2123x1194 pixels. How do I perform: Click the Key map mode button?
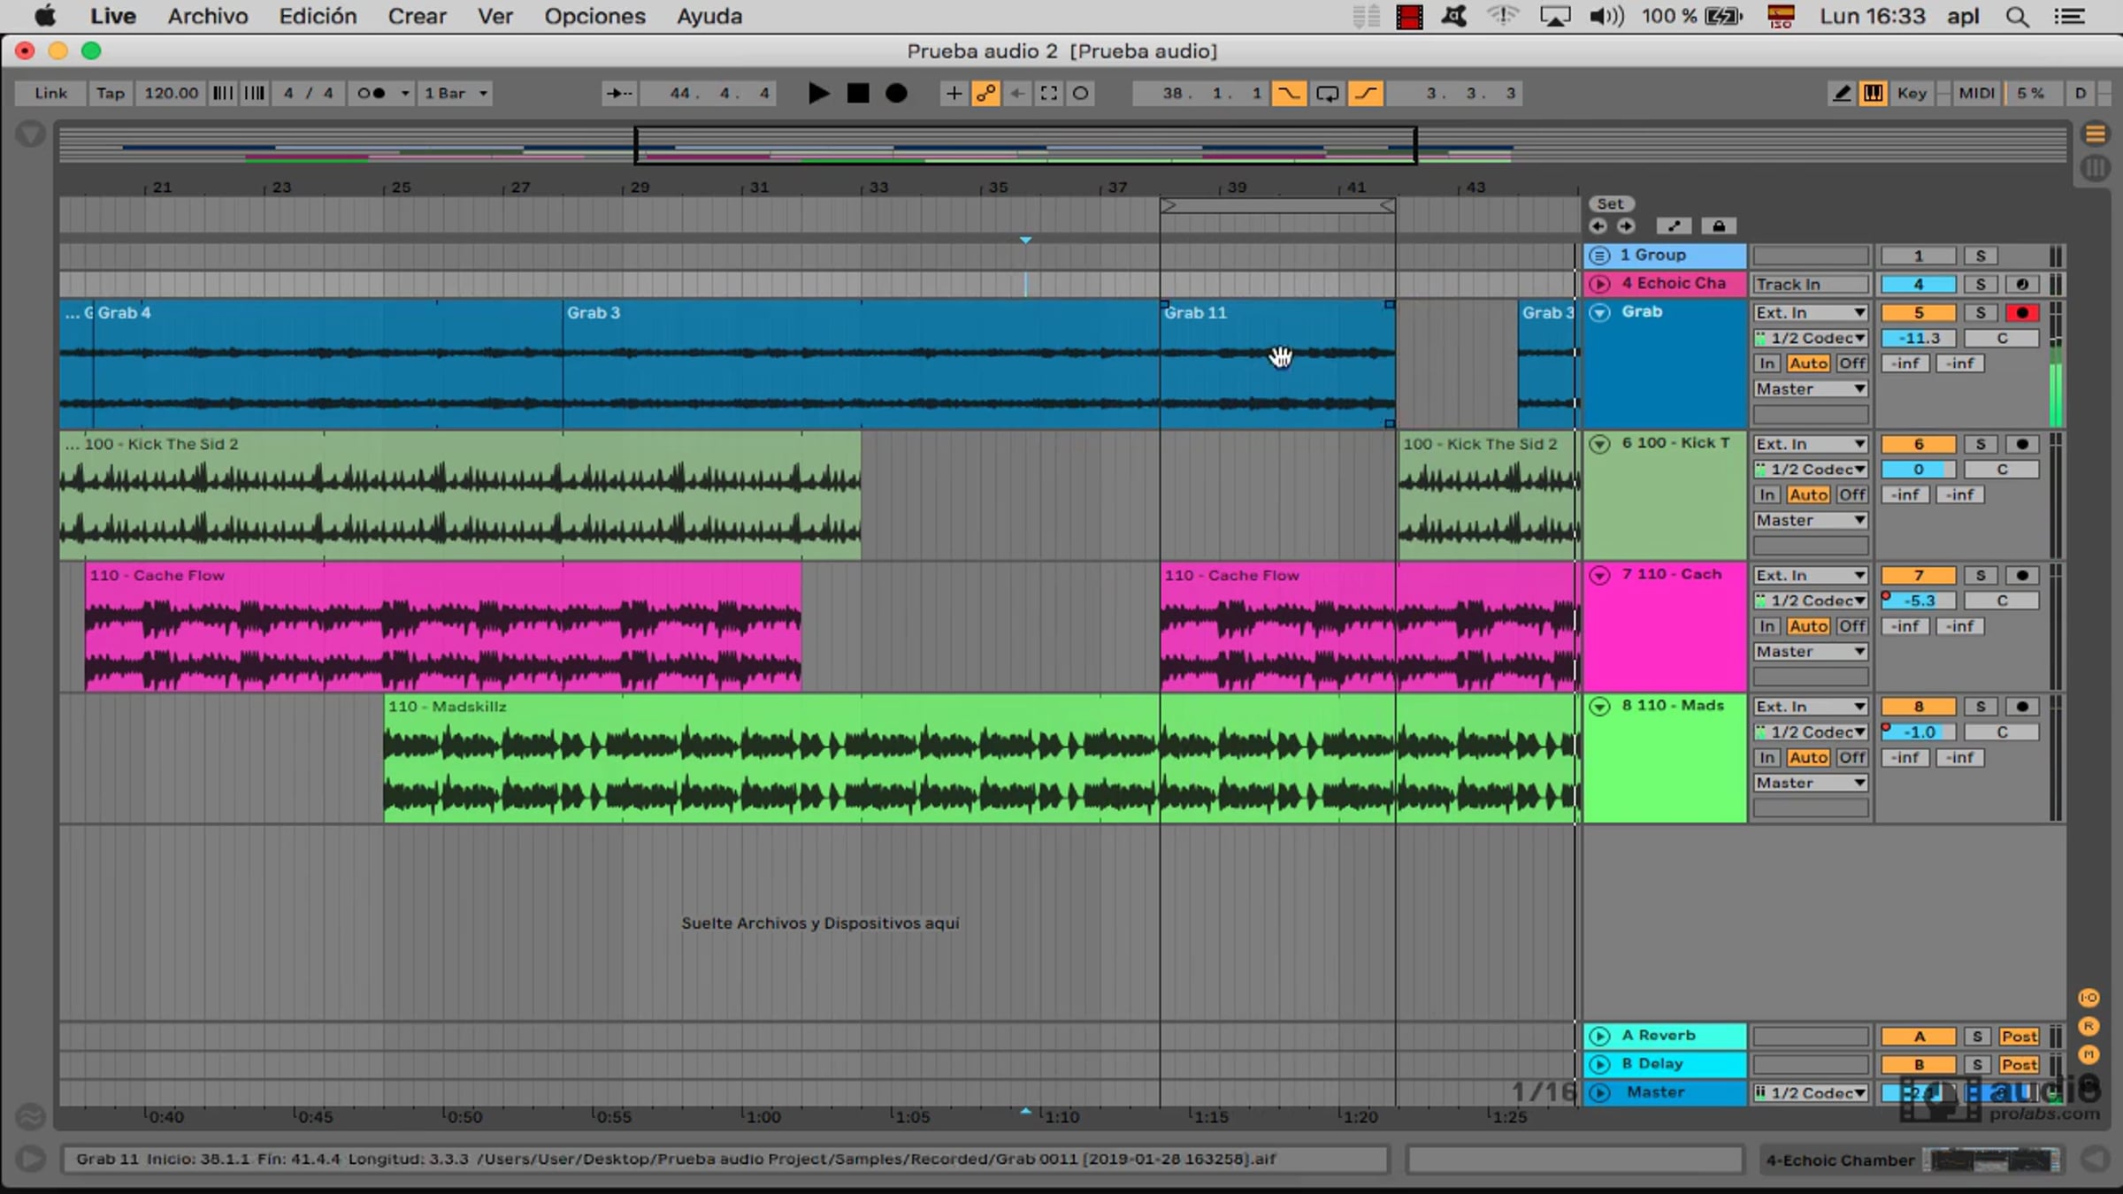1911,93
